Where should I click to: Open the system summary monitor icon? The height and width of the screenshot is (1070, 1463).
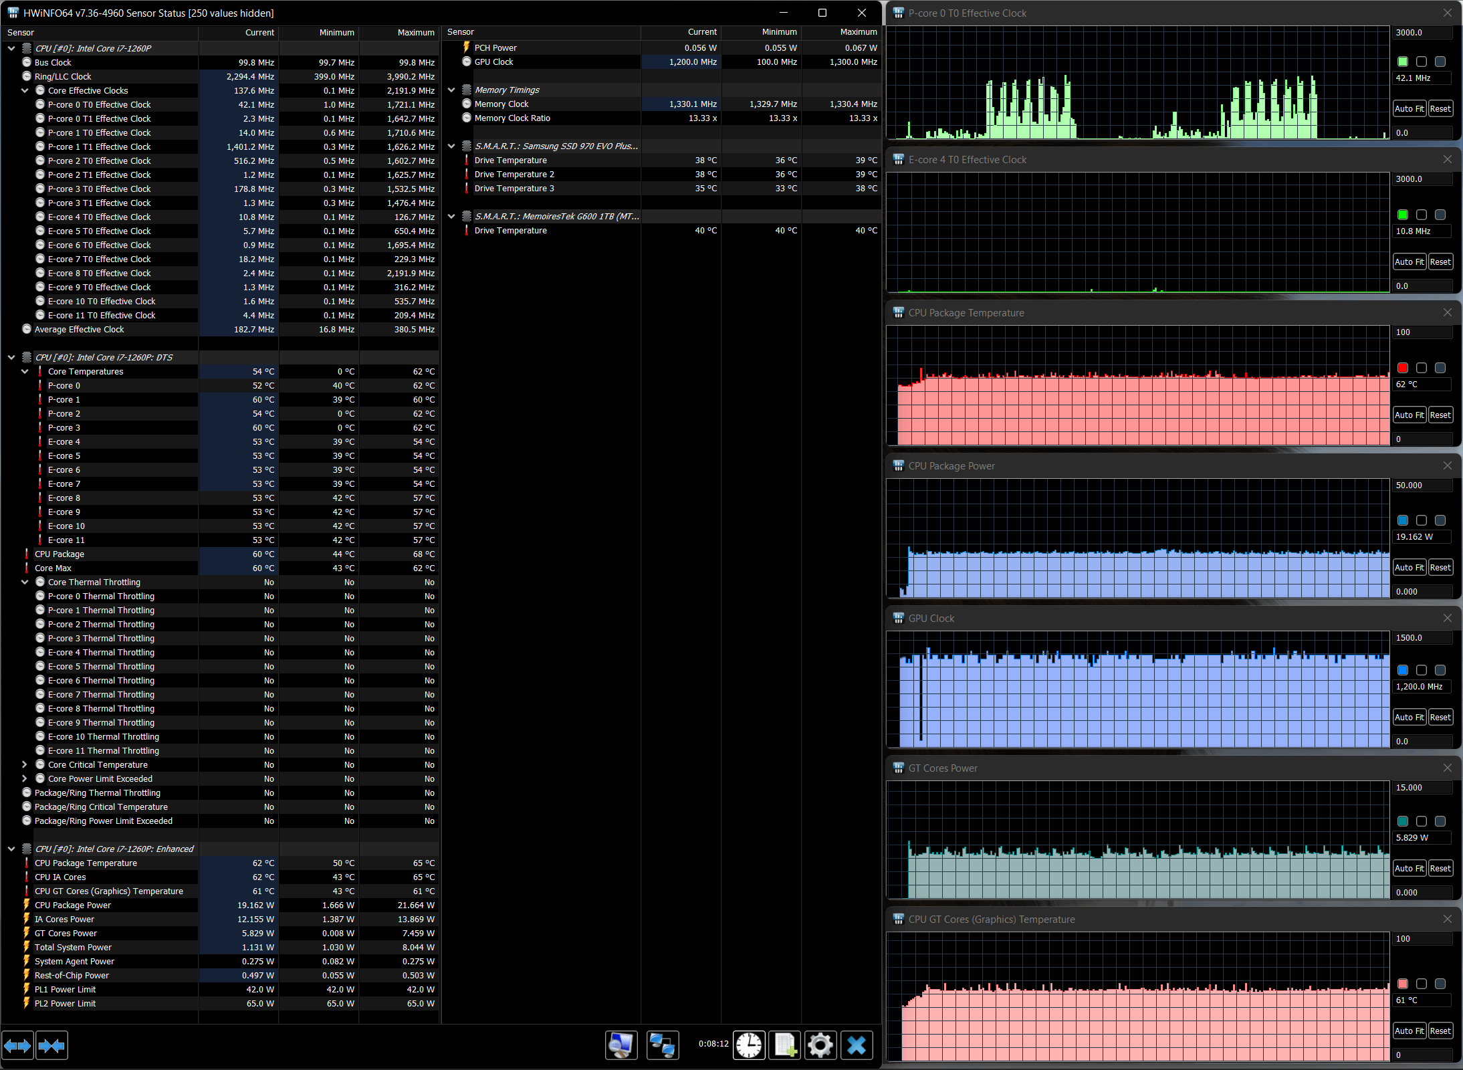click(x=621, y=1045)
